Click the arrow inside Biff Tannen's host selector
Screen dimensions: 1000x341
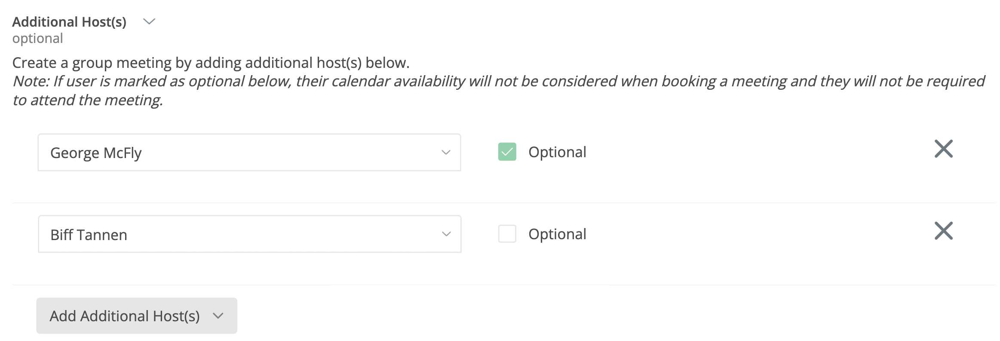[x=446, y=234]
